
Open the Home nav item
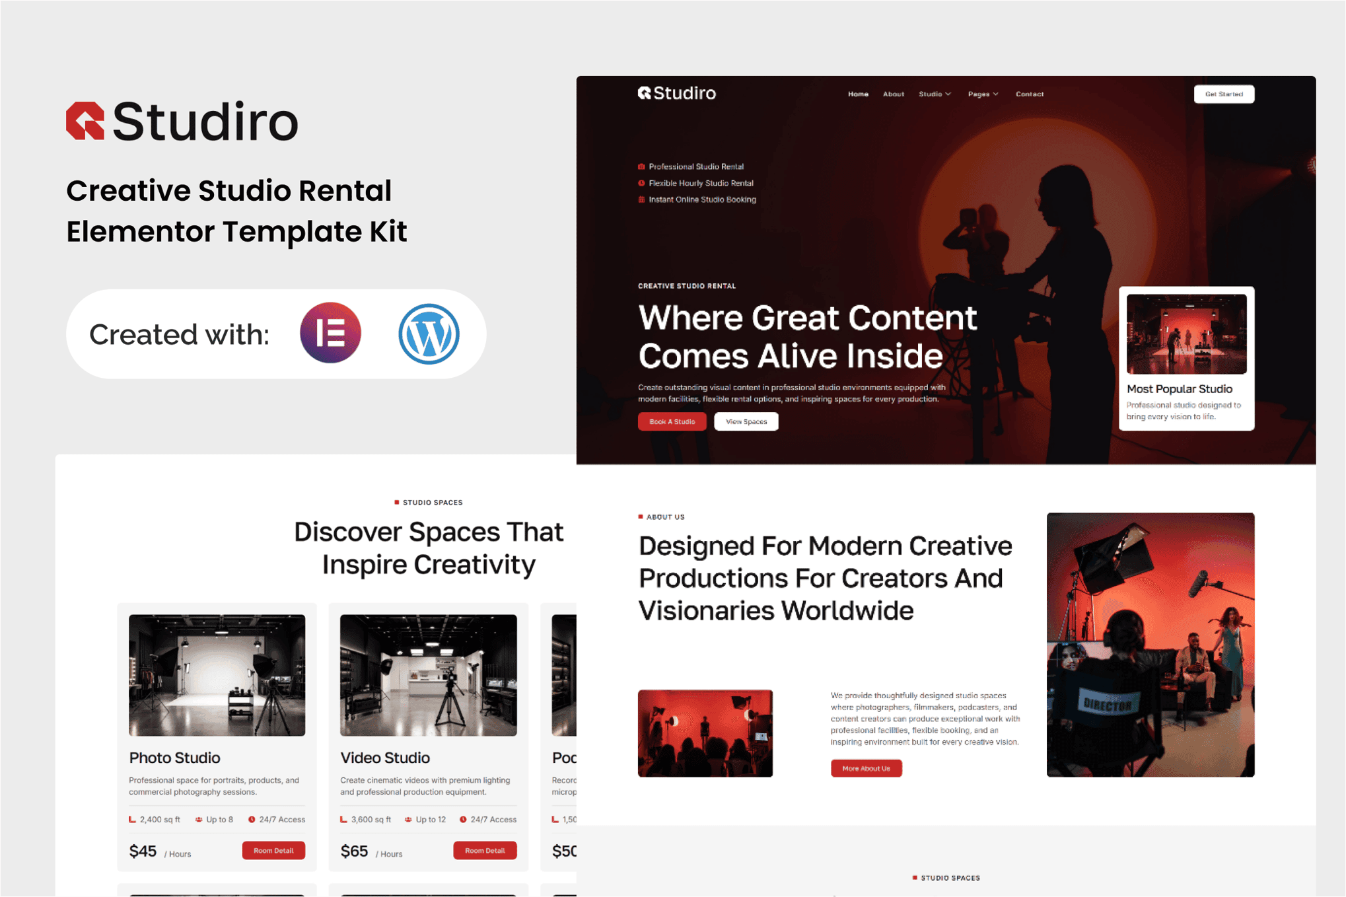[x=858, y=94]
